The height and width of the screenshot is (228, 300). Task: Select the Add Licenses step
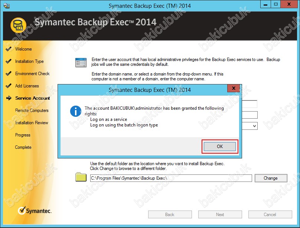[x=27, y=86]
